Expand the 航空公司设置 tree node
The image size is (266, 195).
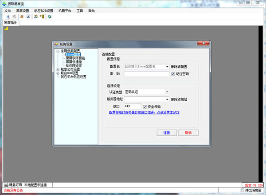58,69
